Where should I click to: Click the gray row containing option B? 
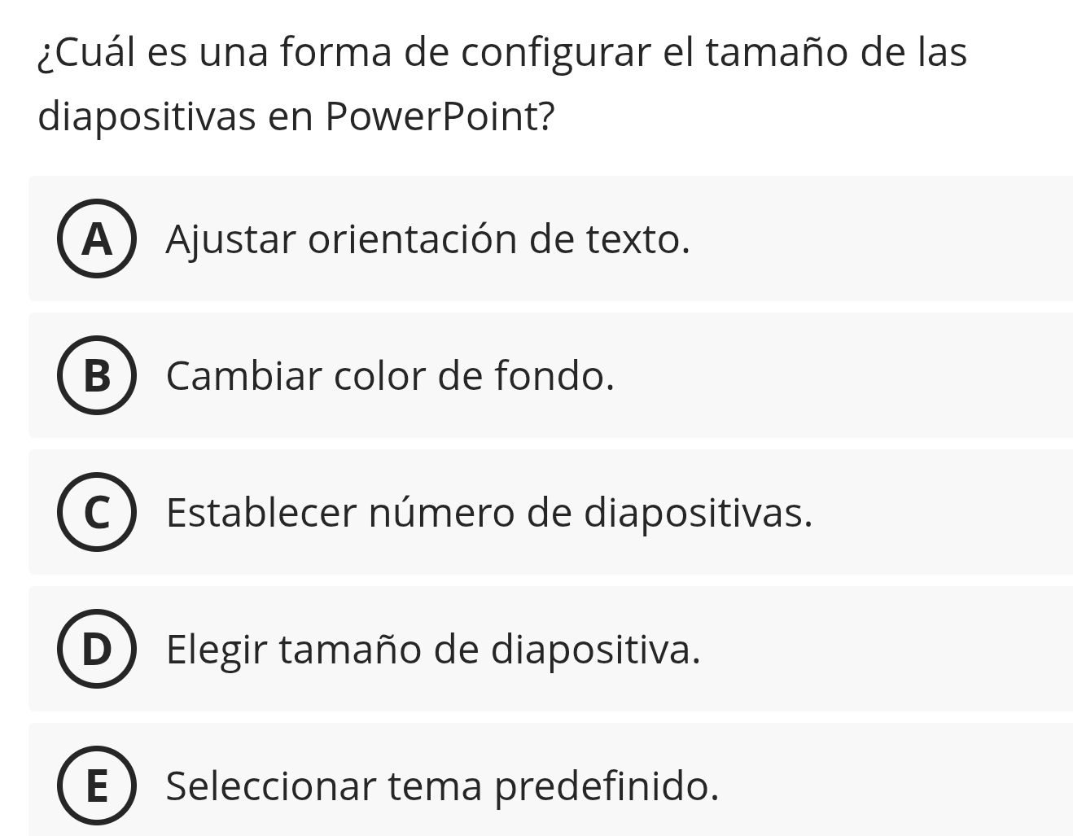(550, 376)
